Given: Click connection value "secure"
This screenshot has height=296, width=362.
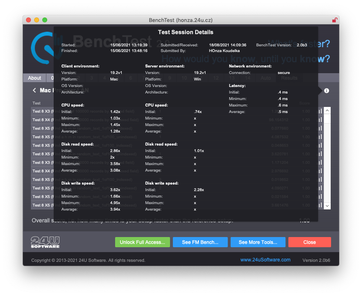Looking at the screenshot, I should [284, 73].
